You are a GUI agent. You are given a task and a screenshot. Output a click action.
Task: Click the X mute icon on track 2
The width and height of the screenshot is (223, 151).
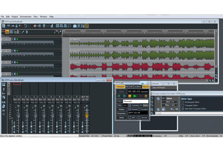tap(15, 51)
